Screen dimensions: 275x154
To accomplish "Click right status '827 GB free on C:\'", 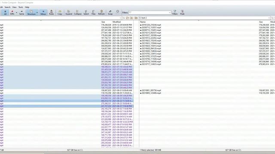I will 233,150.
